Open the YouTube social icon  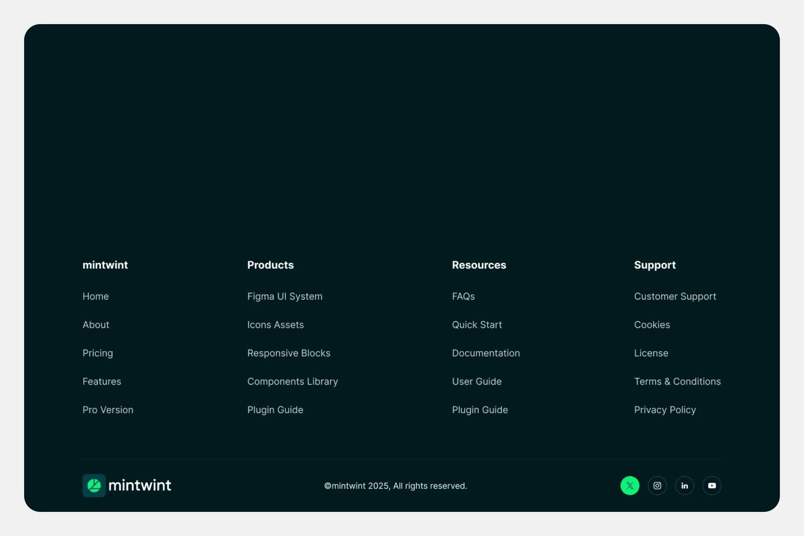712,486
